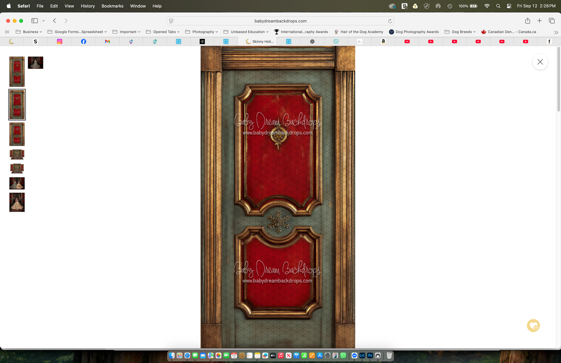561x363 pixels.
Task: Expand the Dog Breeds bookmarks folder
Action: [460, 32]
